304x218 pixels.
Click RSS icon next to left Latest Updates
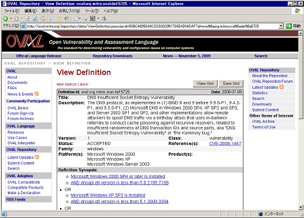point(37,157)
